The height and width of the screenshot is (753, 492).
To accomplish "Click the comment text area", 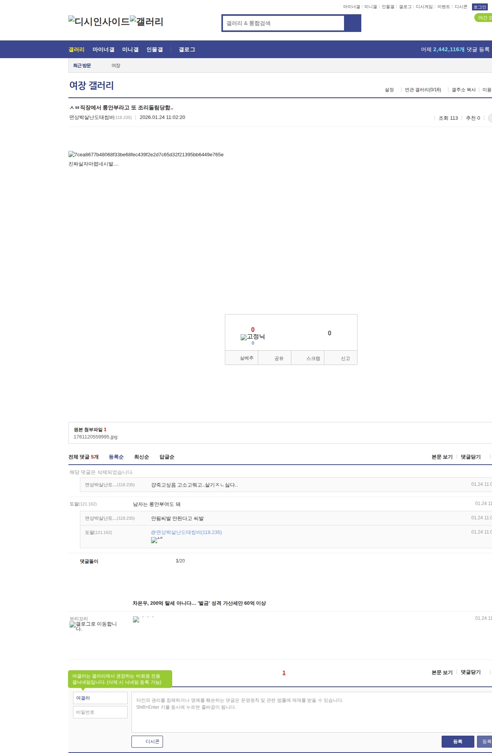I will (307, 712).
